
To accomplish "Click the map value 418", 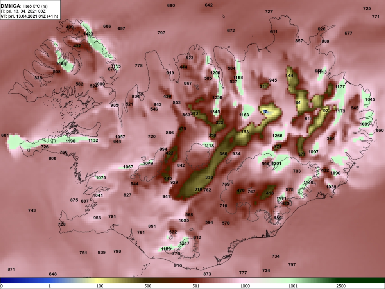I will (270, 193).
